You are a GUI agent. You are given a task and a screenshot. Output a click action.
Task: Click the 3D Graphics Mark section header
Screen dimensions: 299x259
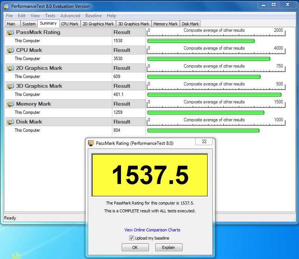click(x=59, y=86)
